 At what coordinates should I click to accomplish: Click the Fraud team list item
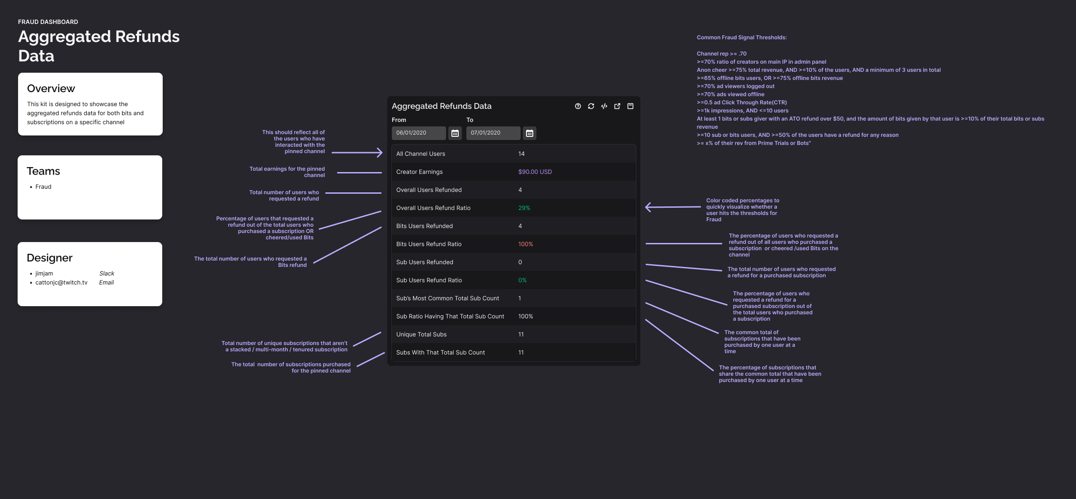pyautogui.click(x=43, y=187)
